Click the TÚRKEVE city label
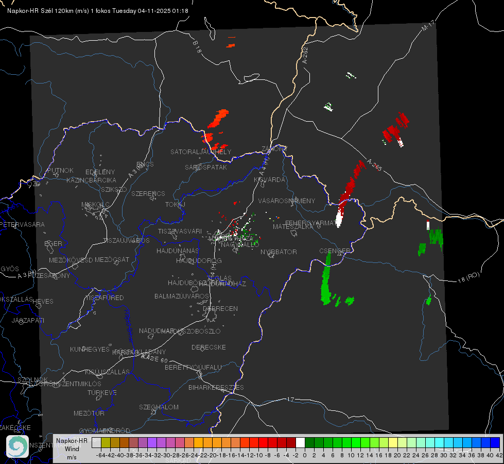Image resolution: width=504 pixels, height=464 pixels. [102, 392]
